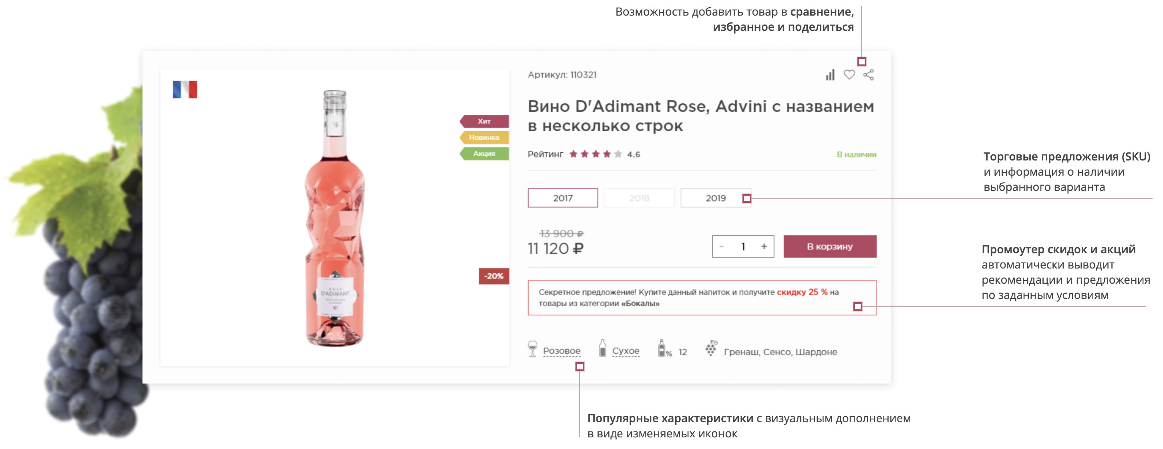
Task: Click the compare bar-chart icon
Action: 830,75
